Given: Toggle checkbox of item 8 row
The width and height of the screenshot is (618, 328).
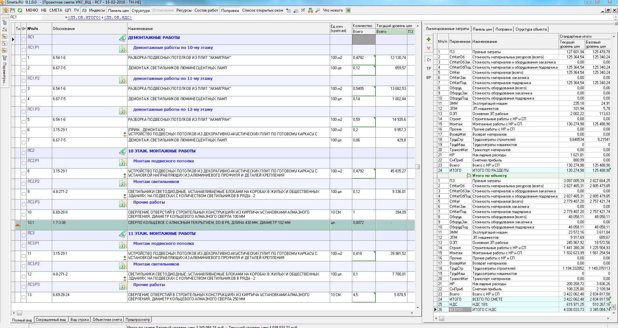Looking at the screenshot, I should point(24,174).
